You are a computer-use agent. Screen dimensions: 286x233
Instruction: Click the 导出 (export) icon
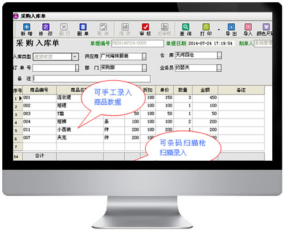231,27
